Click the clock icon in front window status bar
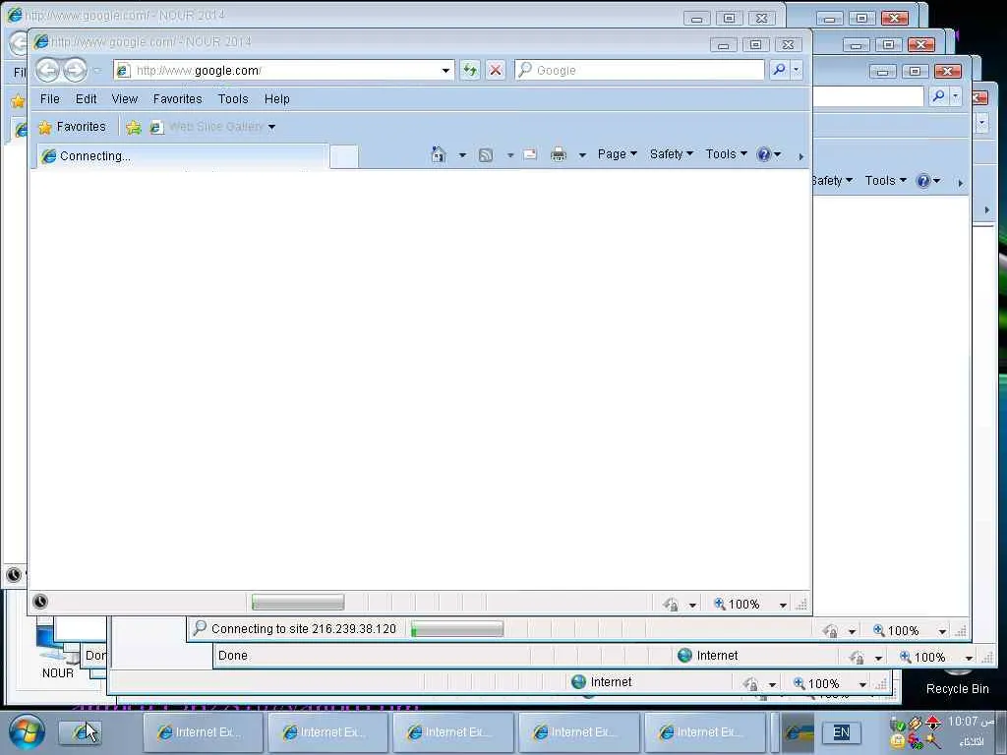This screenshot has width=1007, height=755. pyautogui.click(x=39, y=602)
